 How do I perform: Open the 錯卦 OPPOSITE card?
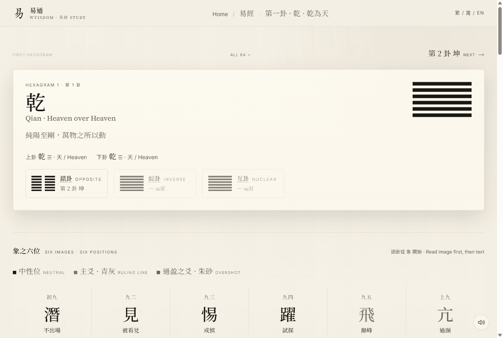(66, 183)
